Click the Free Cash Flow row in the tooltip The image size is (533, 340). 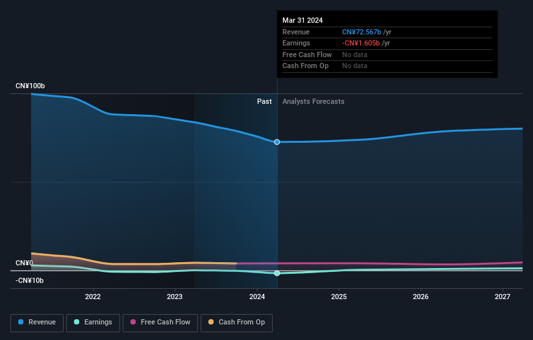[387, 55]
